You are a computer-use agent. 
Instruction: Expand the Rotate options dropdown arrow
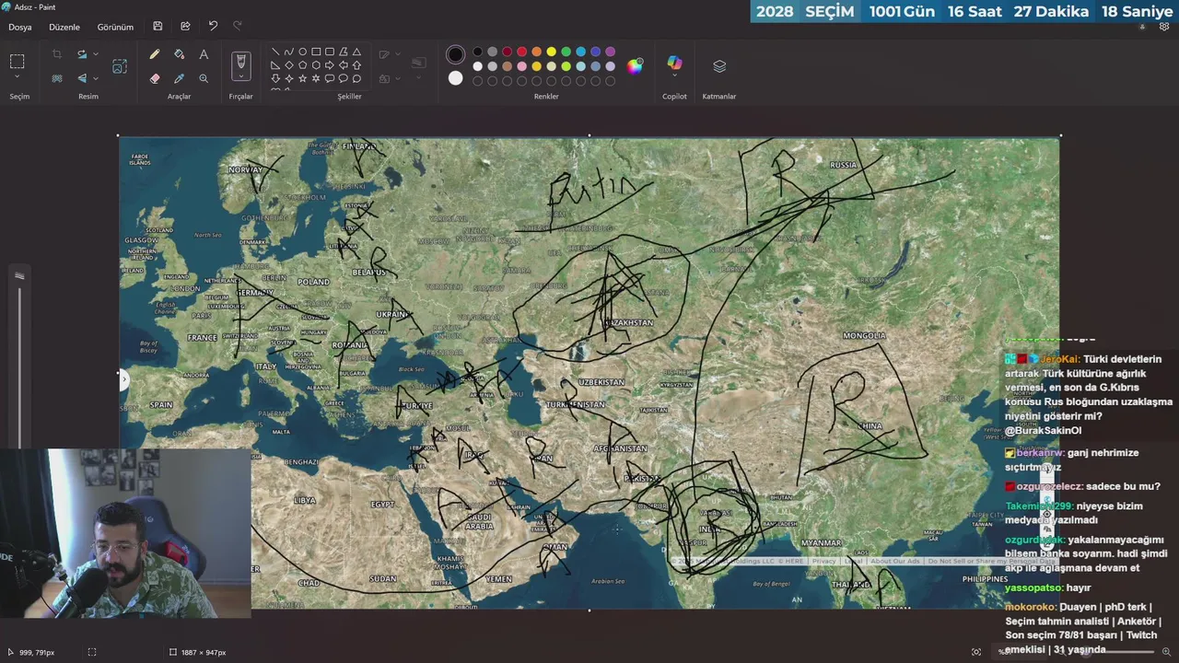point(96,54)
